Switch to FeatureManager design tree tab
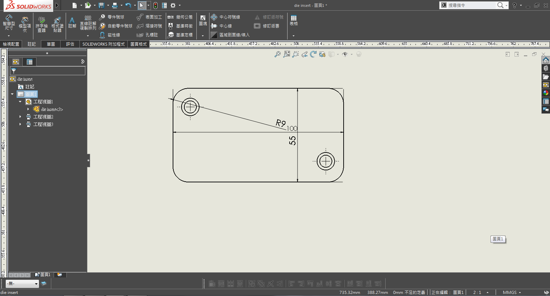550x296 pixels. pyautogui.click(x=16, y=62)
